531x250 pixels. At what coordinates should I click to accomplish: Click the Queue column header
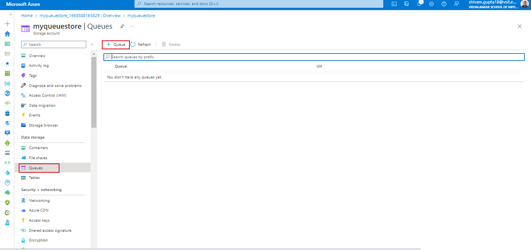(x=121, y=66)
